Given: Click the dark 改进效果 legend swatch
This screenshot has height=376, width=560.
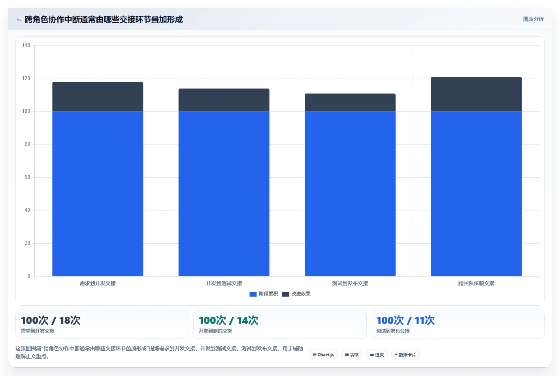Looking at the screenshot, I should click(286, 294).
